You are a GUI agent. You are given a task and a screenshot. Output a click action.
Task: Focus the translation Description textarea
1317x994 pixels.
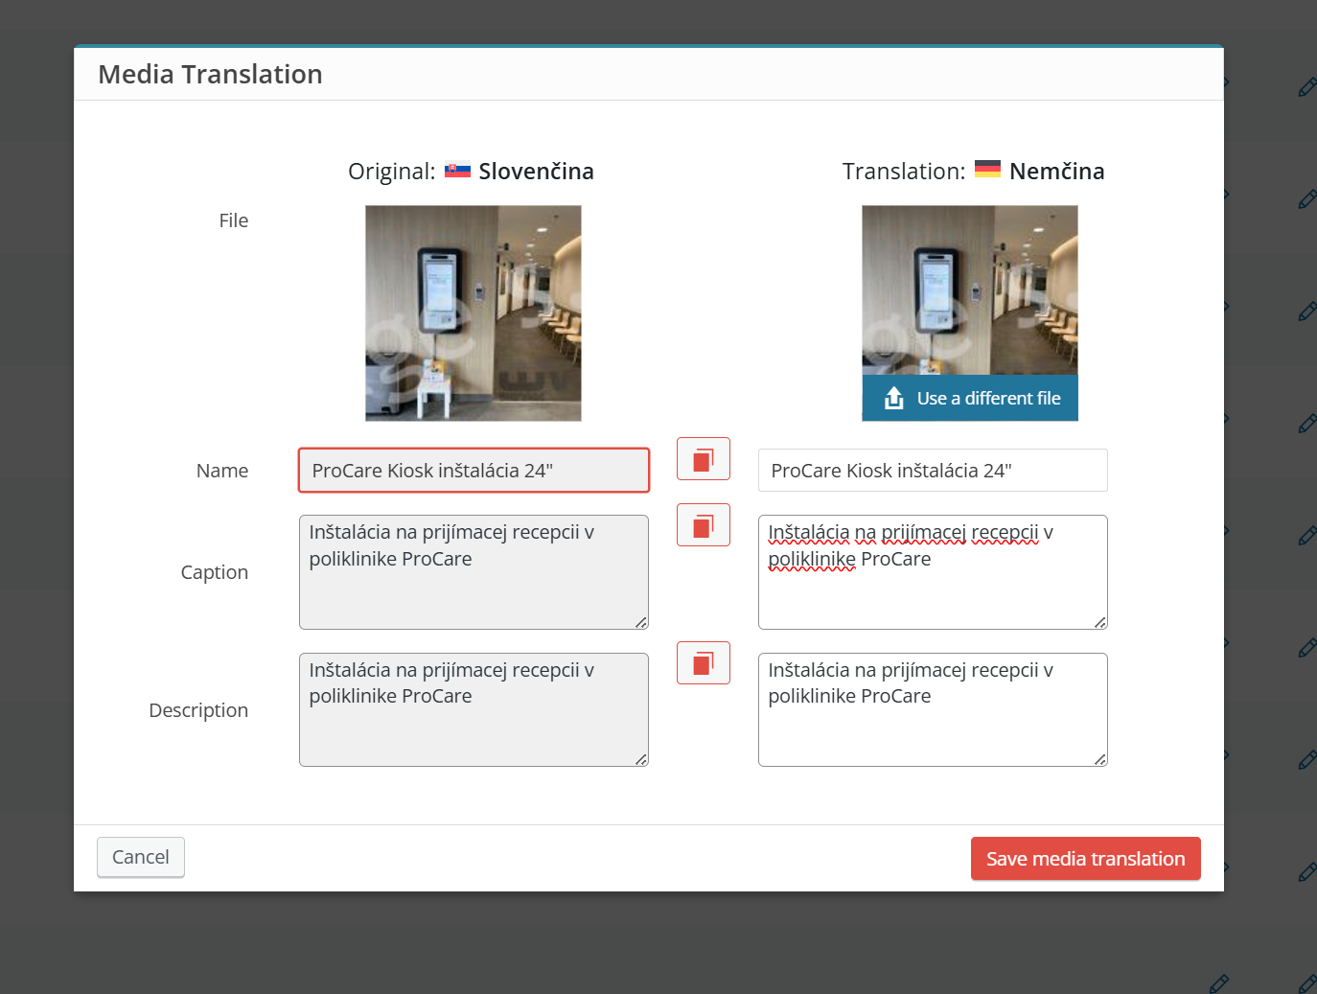[933, 710]
